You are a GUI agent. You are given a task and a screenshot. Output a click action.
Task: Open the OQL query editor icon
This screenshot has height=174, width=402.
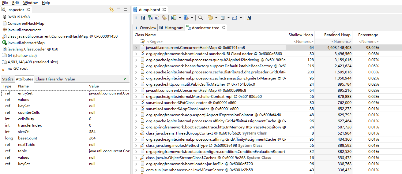(x=157, y=18)
